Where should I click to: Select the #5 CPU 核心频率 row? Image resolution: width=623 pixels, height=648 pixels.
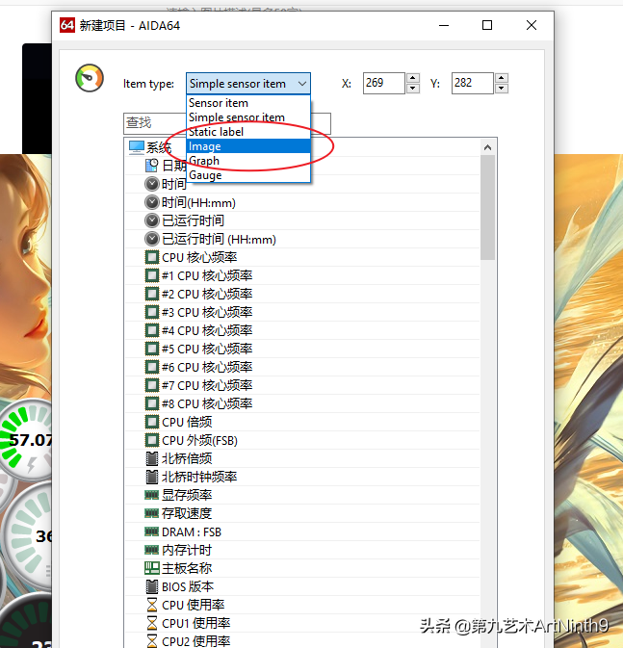(302, 349)
